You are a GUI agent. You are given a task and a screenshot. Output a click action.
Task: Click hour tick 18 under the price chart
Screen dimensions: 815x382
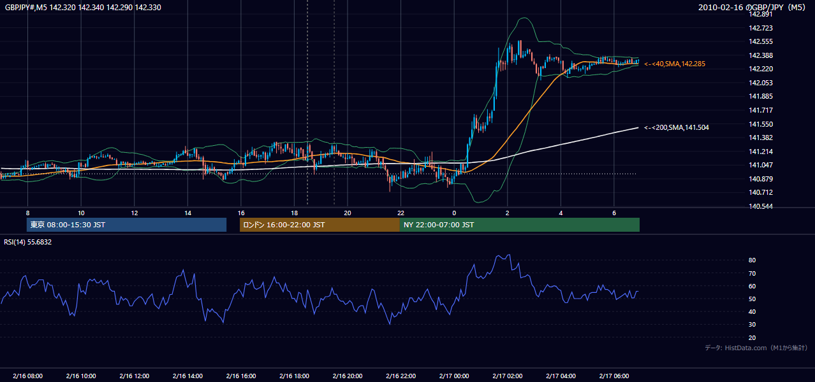click(294, 213)
